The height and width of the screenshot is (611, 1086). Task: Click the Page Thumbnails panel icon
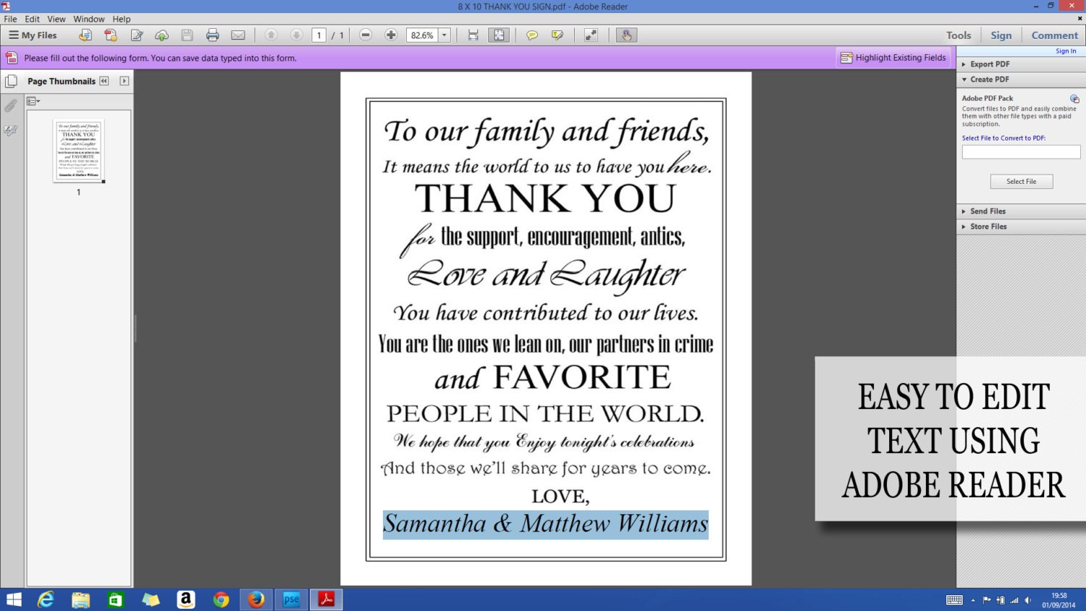pyautogui.click(x=11, y=81)
